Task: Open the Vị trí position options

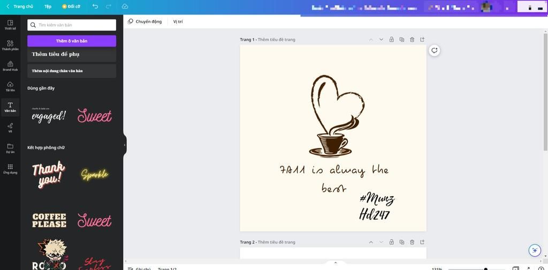Action: [178, 21]
